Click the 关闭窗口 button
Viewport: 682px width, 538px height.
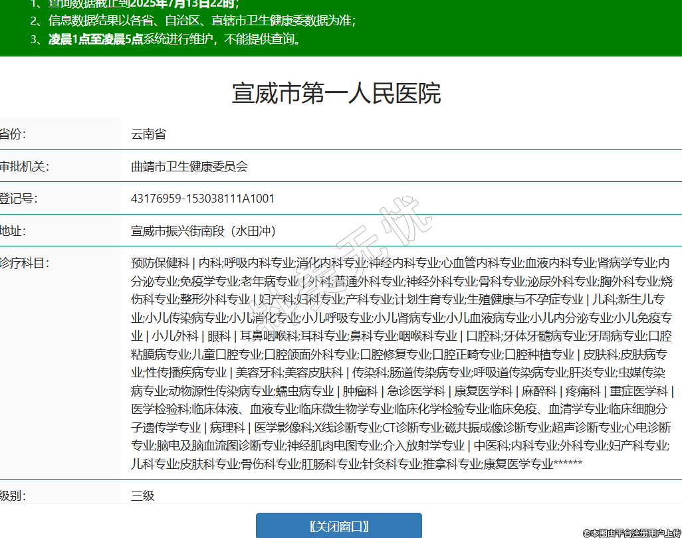pyautogui.click(x=339, y=526)
